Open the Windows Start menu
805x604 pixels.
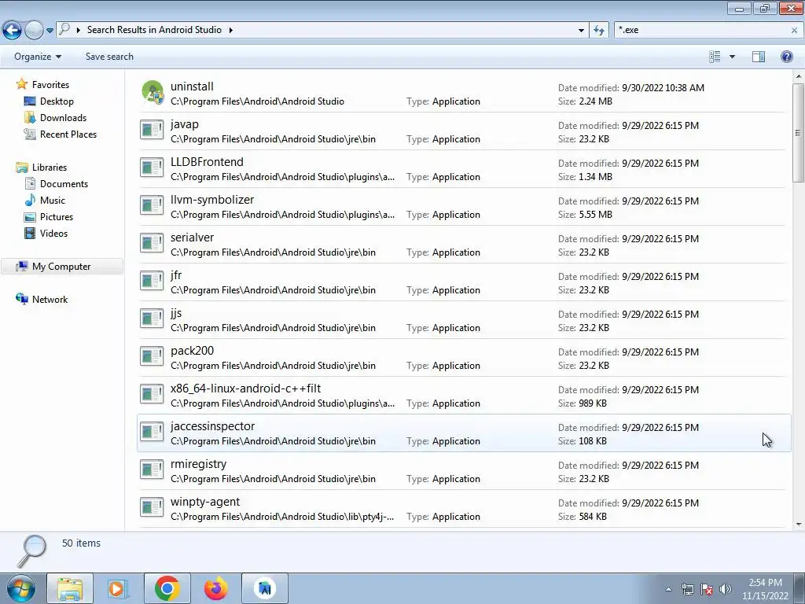pos(21,588)
